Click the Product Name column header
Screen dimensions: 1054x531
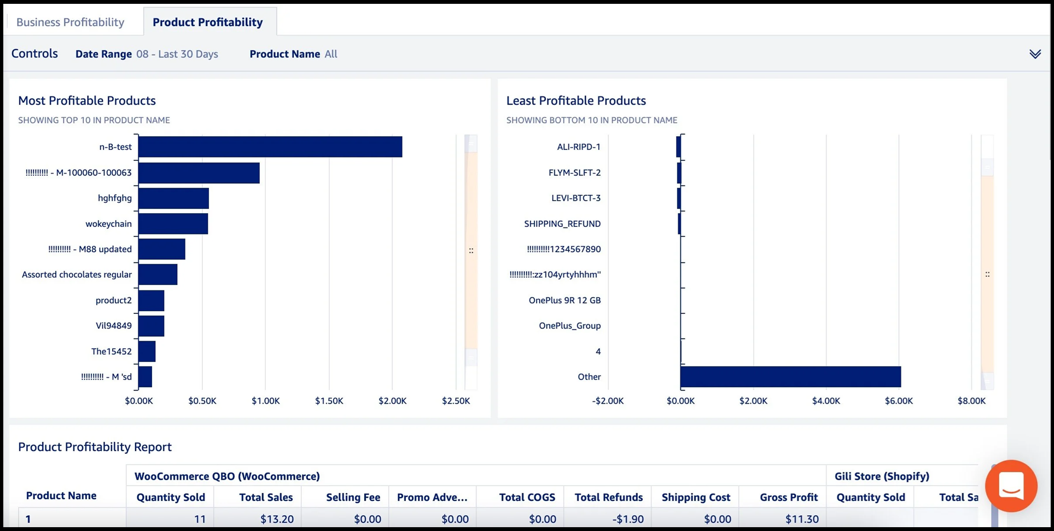click(61, 495)
